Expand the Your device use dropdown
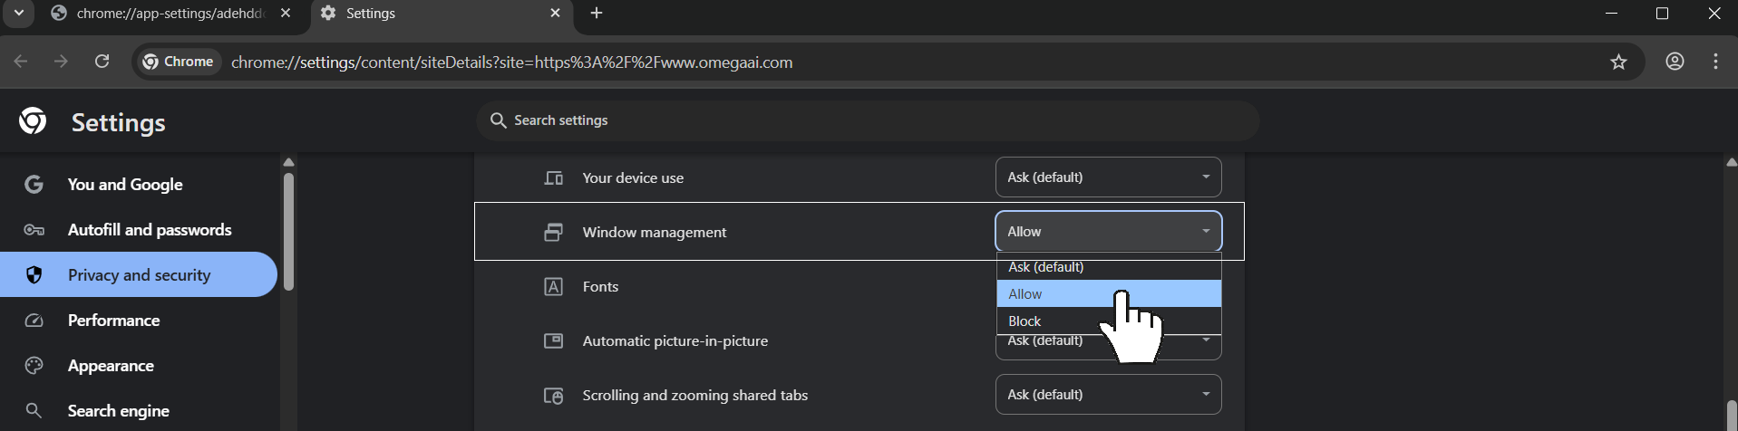The image size is (1738, 431). click(x=1108, y=177)
